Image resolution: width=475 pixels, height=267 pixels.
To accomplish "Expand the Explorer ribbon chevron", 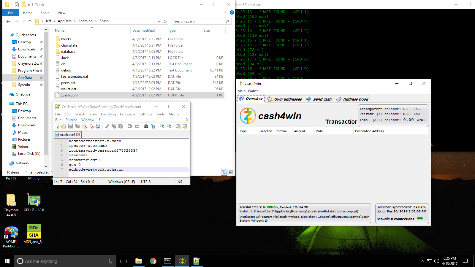I will (225, 12).
